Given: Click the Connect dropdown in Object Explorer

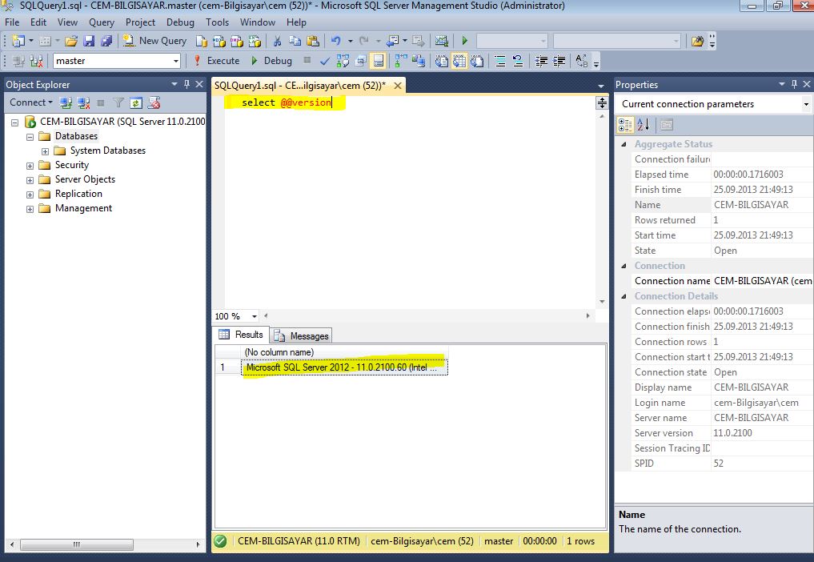Looking at the screenshot, I should point(31,102).
